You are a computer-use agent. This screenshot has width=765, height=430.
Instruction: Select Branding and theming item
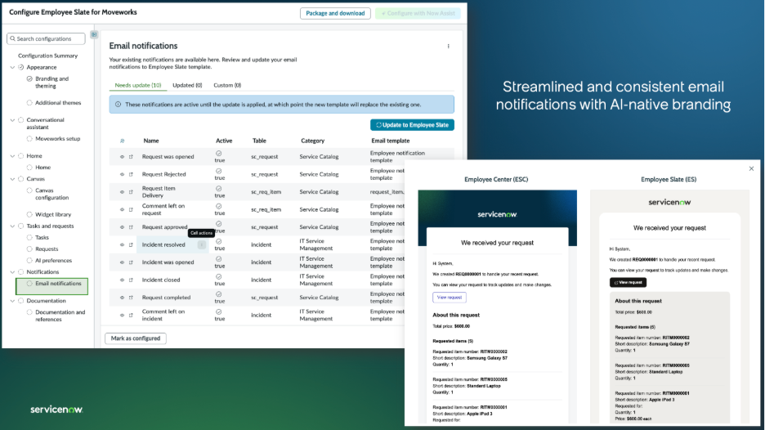[x=51, y=82]
